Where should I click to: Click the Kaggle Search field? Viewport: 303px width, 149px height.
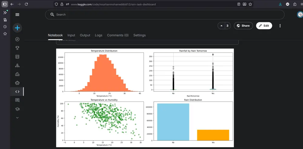point(165,14)
